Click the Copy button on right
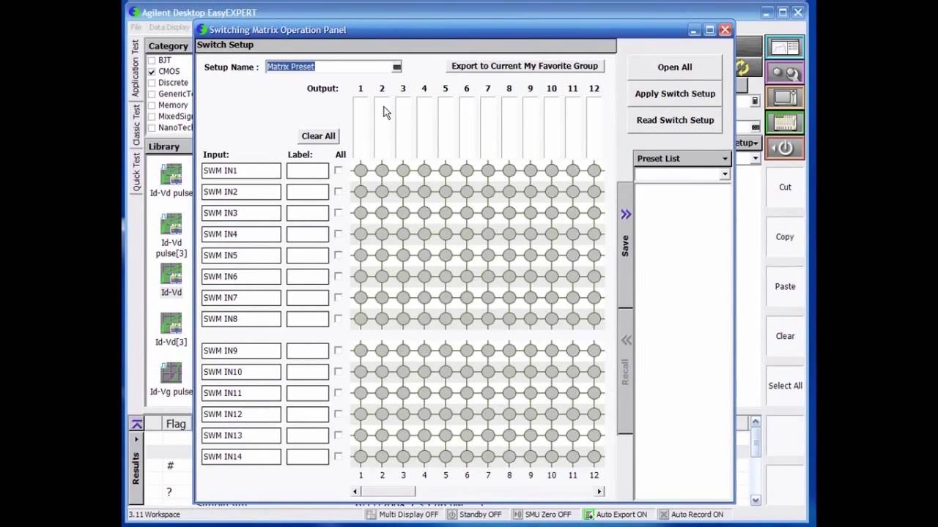This screenshot has height=527, width=938. click(785, 237)
